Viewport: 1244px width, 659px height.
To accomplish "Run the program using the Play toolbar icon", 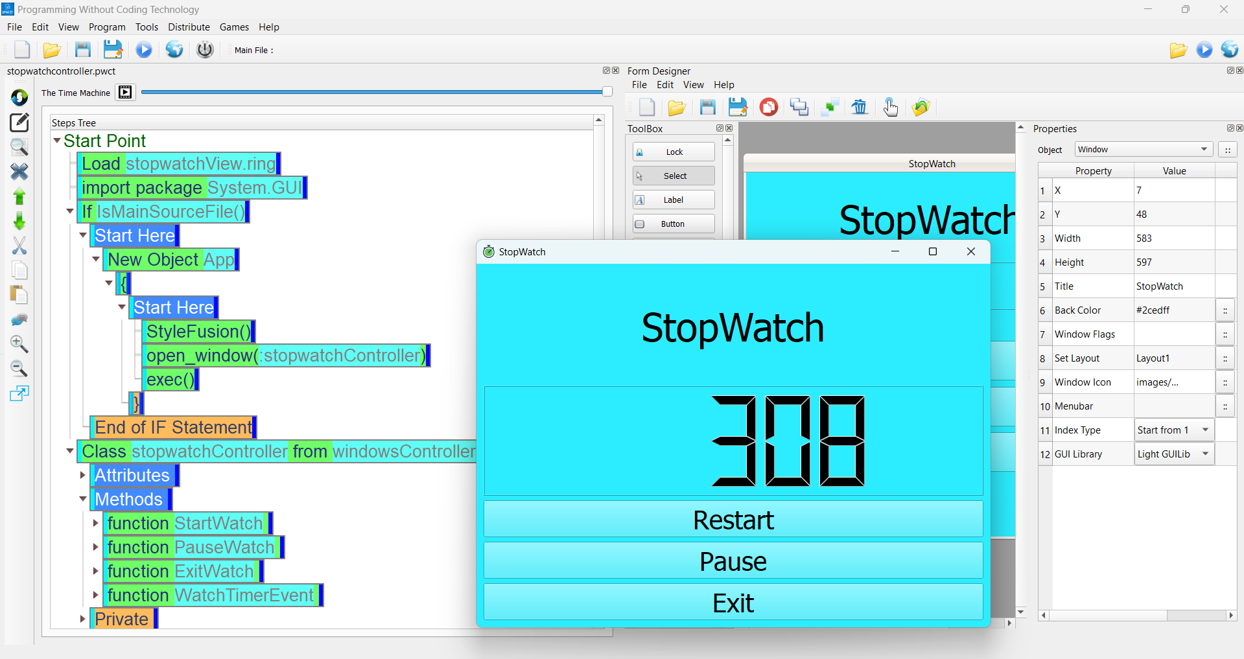I will pos(143,49).
